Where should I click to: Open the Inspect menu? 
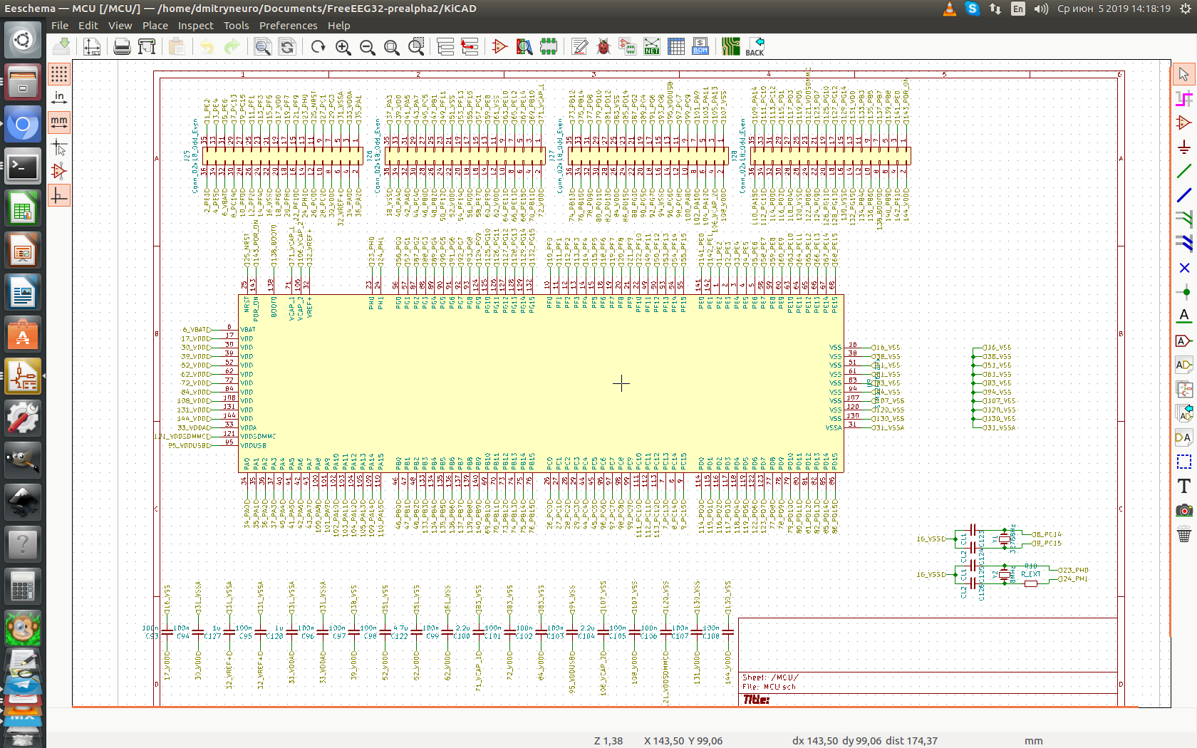click(195, 26)
